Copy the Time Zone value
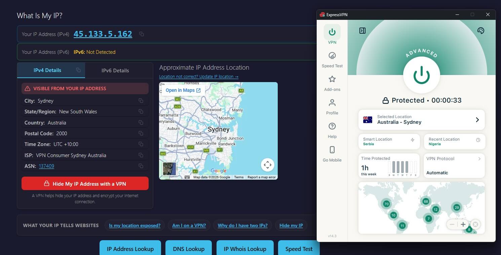 pos(141,144)
